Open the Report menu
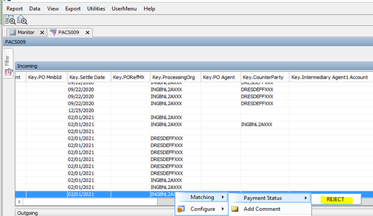373x216 pixels. click(x=14, y=9)
